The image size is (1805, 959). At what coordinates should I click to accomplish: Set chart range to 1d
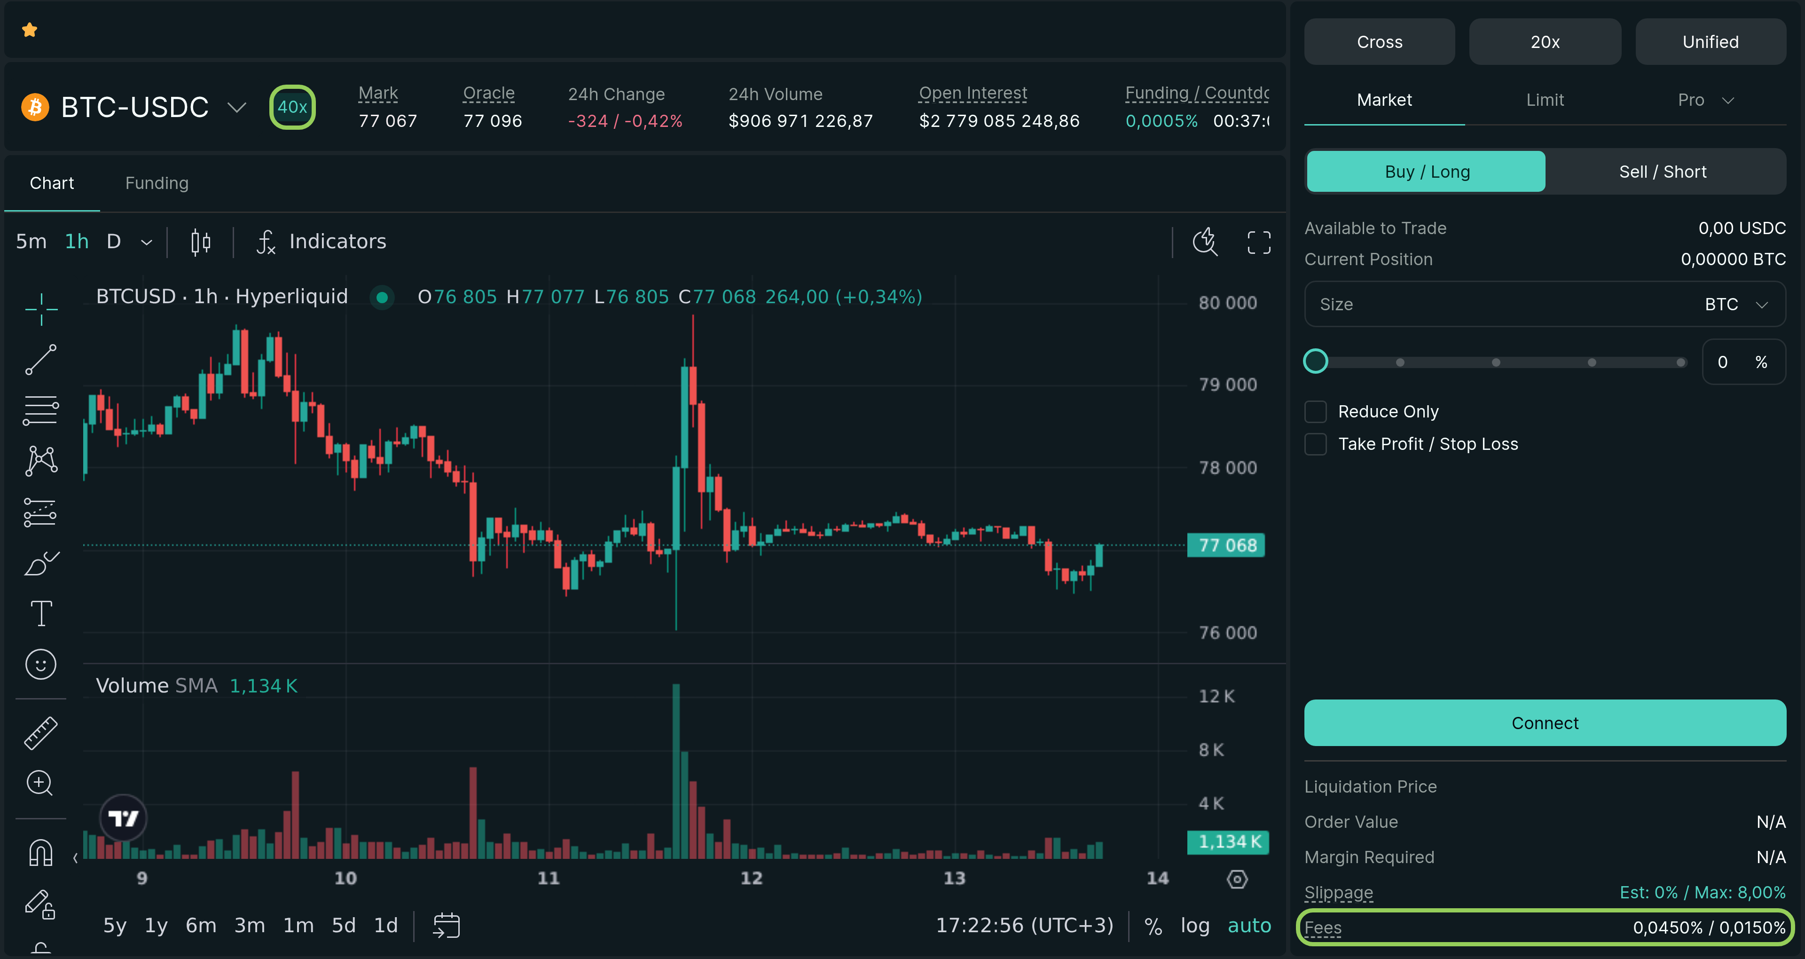point(385,926)
